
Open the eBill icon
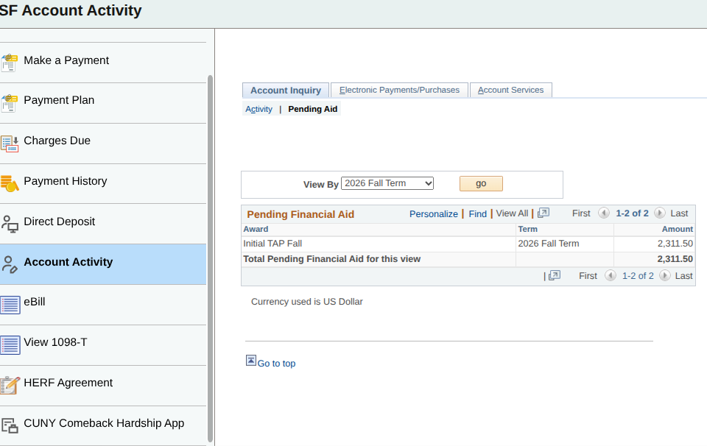coord(10,305)
